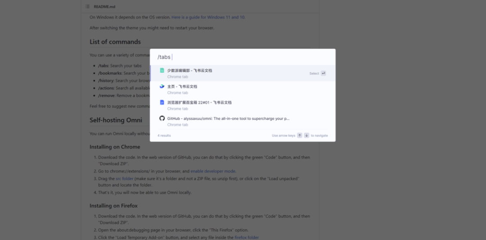Click the up arrow key navigation icon

300,135
